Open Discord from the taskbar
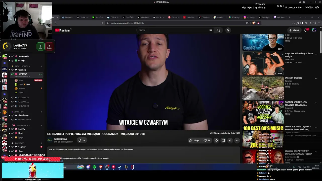Viewport: 322px width, 181px height. [x=88, y=167]
